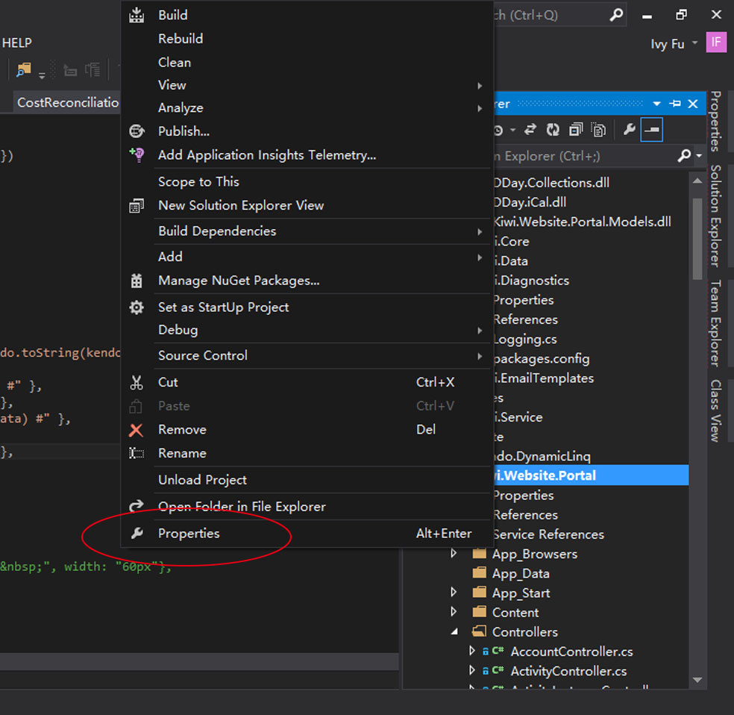734x715 pixels.
Task: Click the Solution Explorer side tab
Action: pos(715,216)
